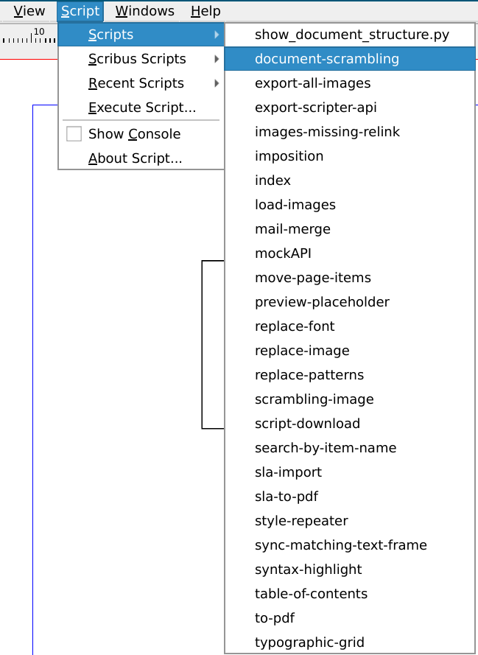Image resolution: width=478 pixels, height=655 pixels.
Task: Open the View menu
Action: pos(29,11)
